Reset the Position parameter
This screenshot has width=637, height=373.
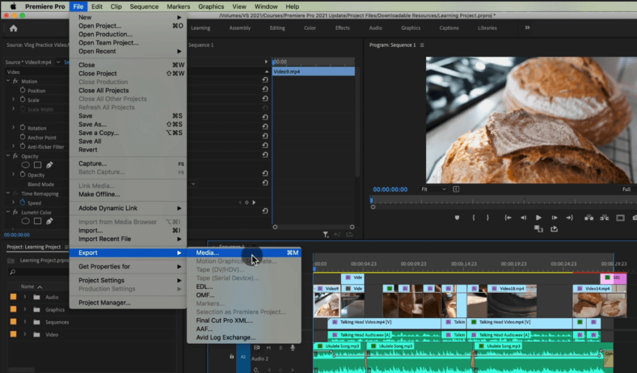click(265, 89)
